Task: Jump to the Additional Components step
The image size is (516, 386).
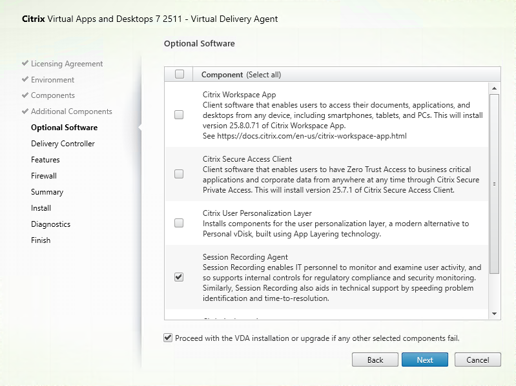Action: (71, 111)
